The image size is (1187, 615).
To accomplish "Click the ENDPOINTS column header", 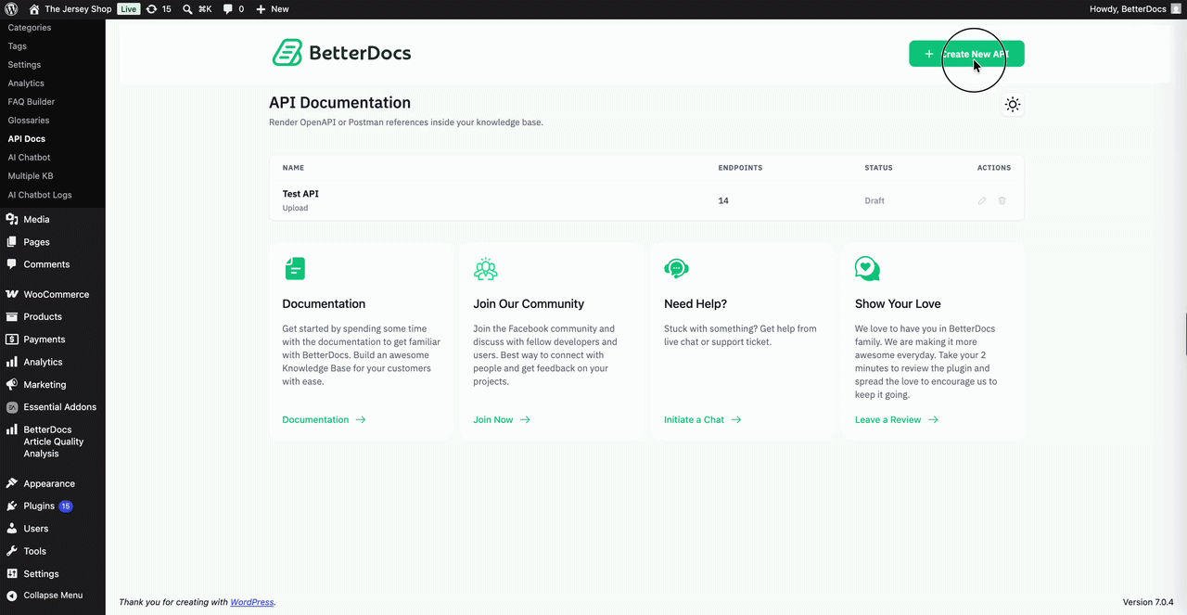I will point(740,168).
